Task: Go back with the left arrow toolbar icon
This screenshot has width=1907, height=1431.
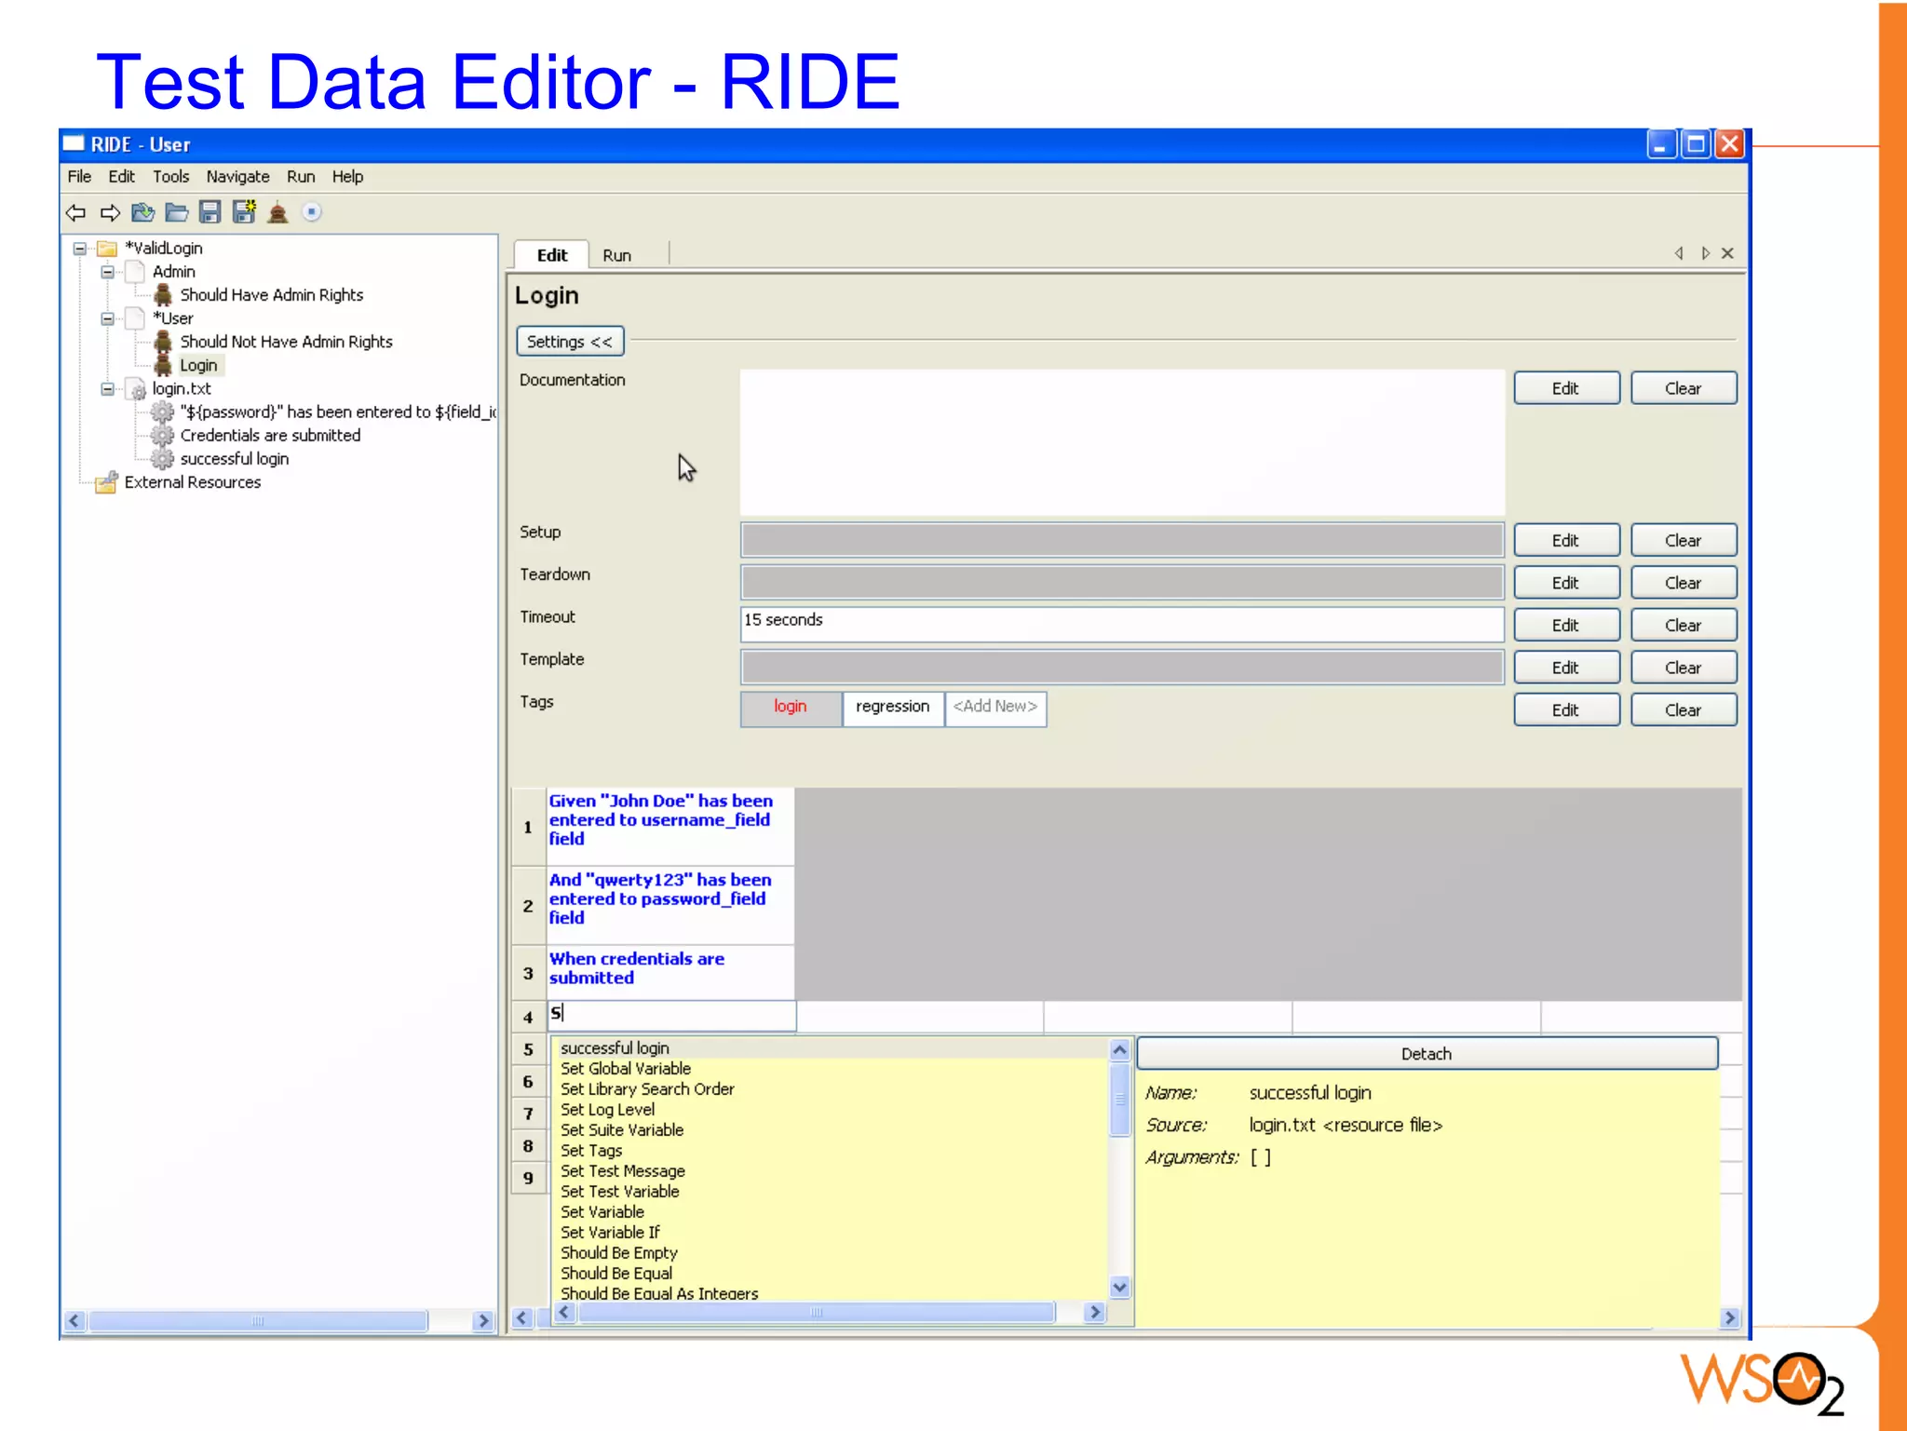Action: (x=76, y=213)
